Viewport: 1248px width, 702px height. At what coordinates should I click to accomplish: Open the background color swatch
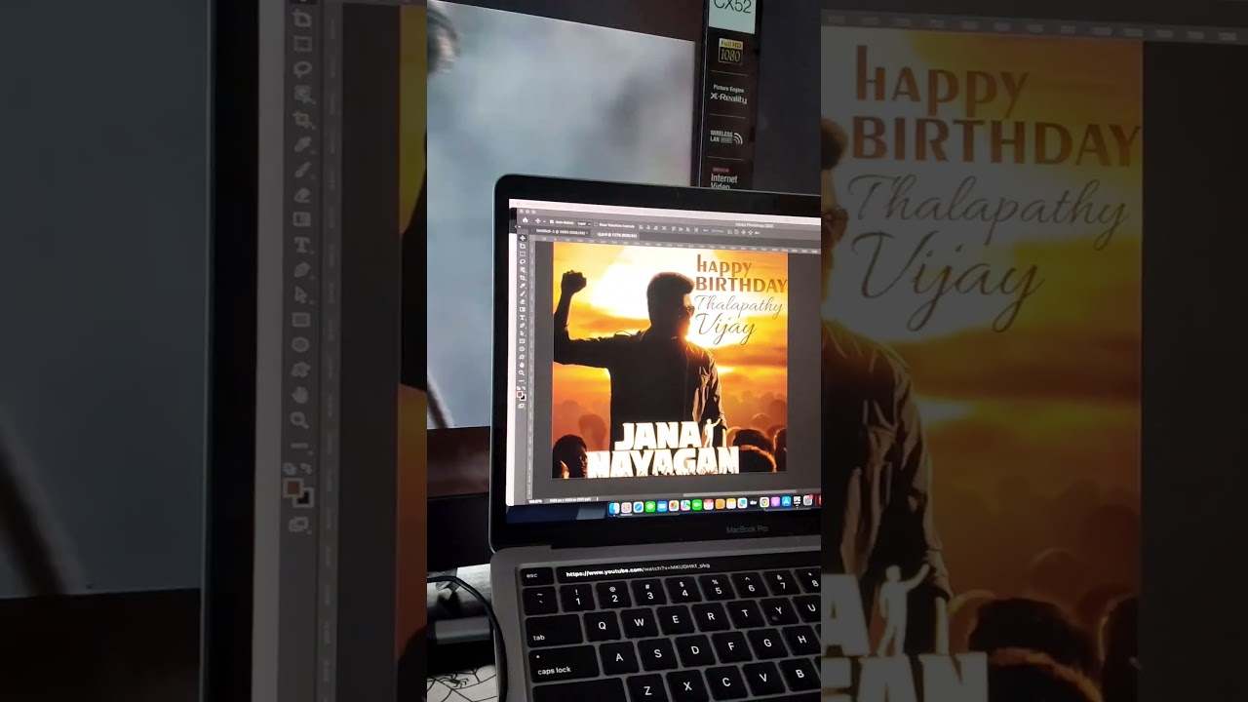click(524, 398)
